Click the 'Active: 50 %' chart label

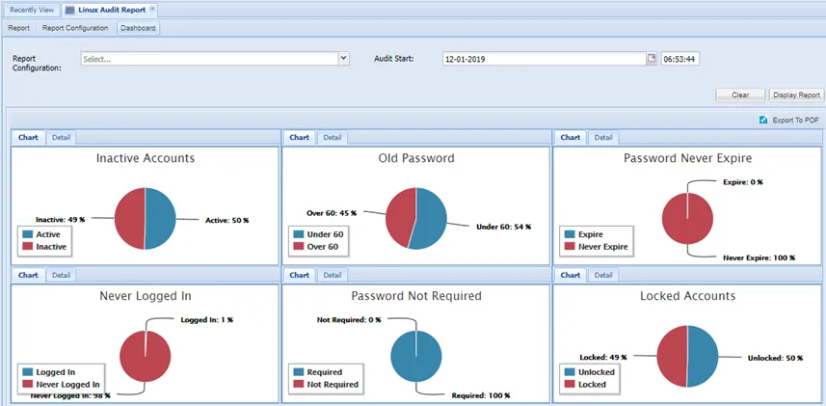pyautogui.click(x=227, y=221)
